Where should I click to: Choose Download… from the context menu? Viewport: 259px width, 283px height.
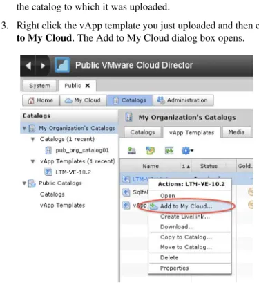[190, 227]
